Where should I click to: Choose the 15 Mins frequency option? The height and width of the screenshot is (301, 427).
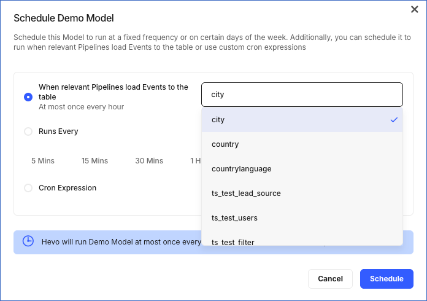94,161
